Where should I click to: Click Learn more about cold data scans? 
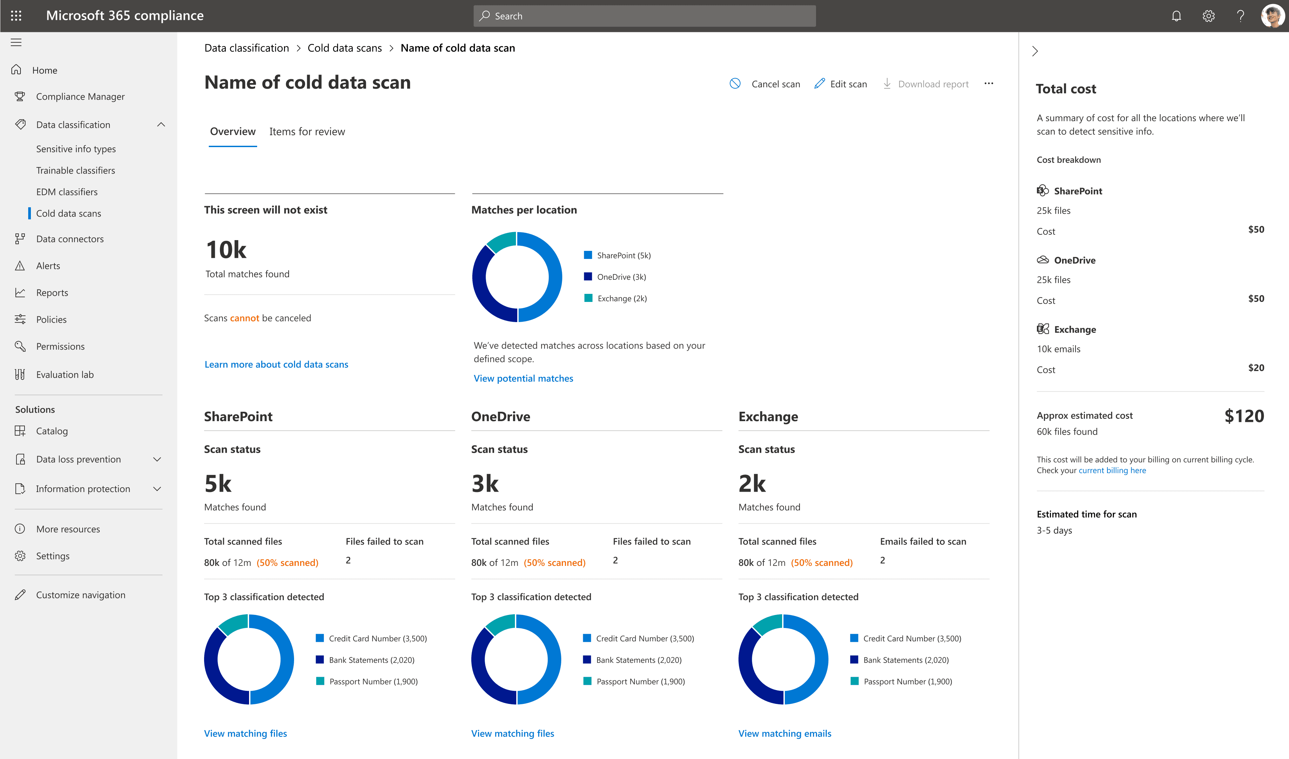276,364
